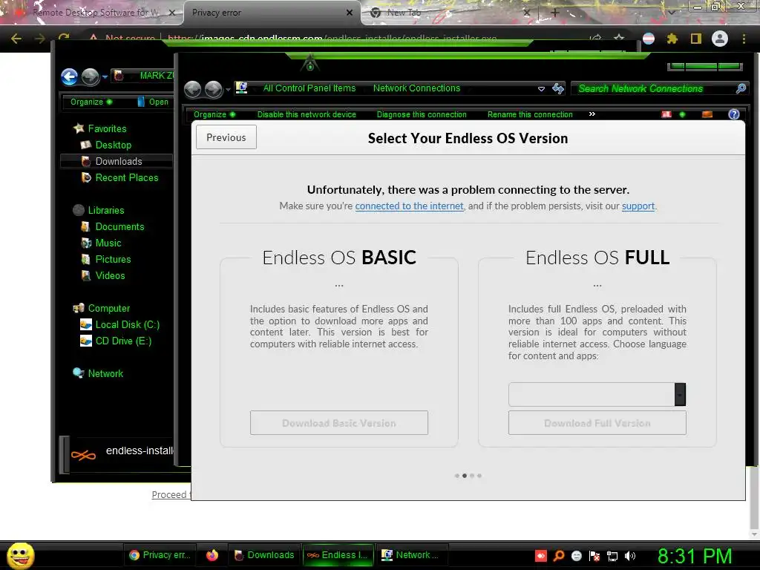The width and height of the screenshot is (760, 570).
Task: Click Download Full Version button
Action: pos(597,422)
